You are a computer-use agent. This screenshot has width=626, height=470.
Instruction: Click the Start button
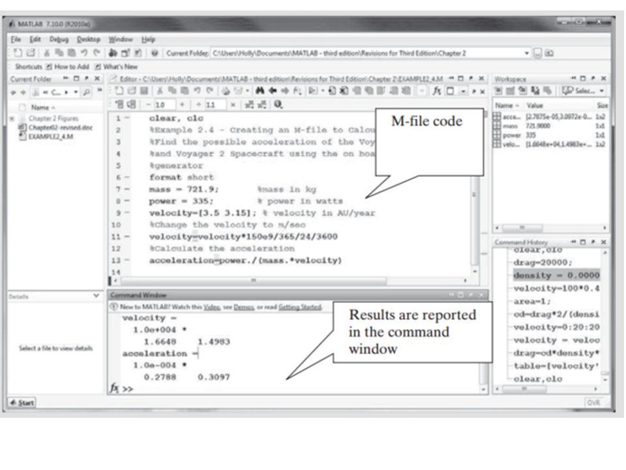click(x=22, y=403)
